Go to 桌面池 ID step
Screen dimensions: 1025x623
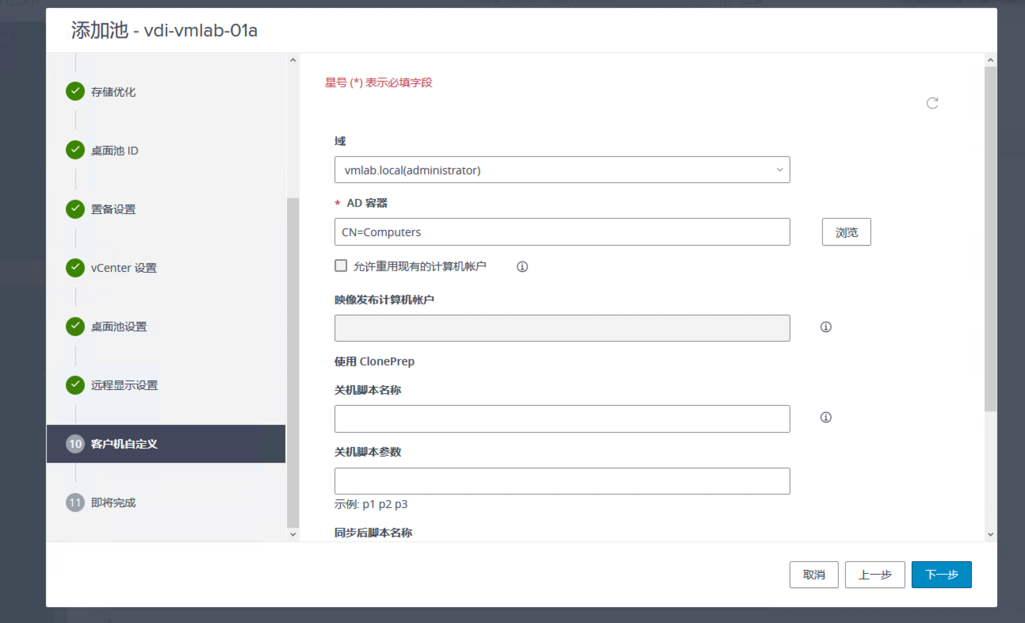pos(115,151)
